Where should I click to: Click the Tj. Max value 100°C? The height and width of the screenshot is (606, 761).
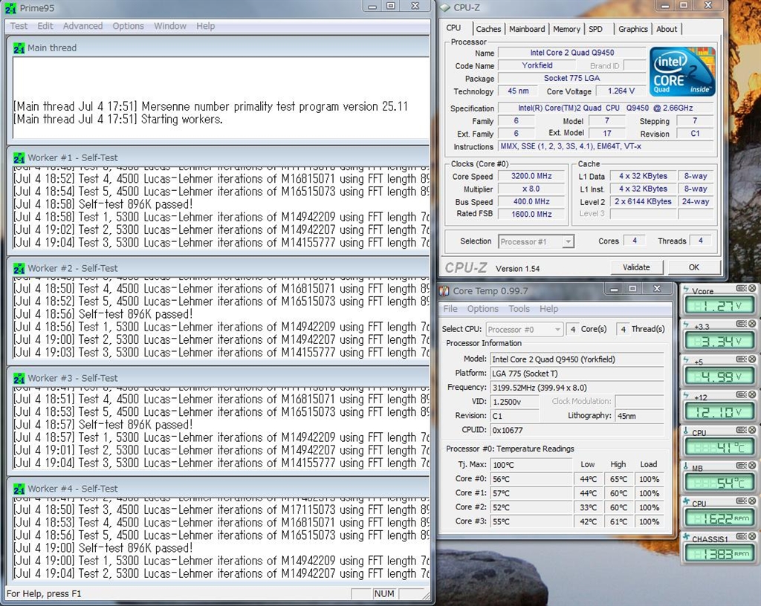pyautogui.click(x=531, y=465)
